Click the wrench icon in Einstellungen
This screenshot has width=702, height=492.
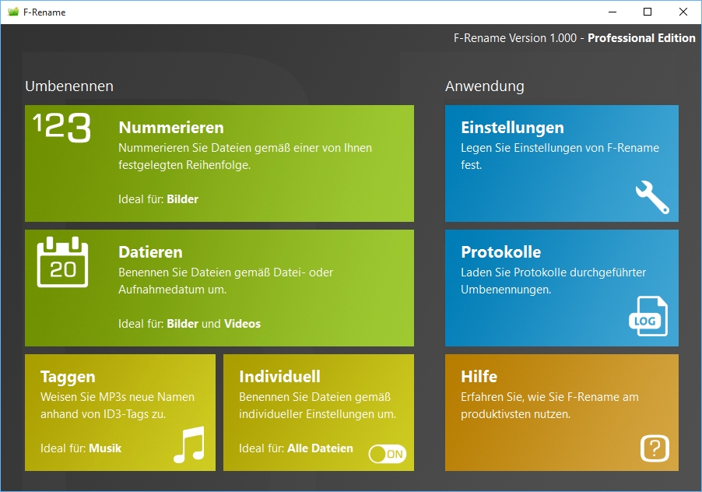[652, 197]
